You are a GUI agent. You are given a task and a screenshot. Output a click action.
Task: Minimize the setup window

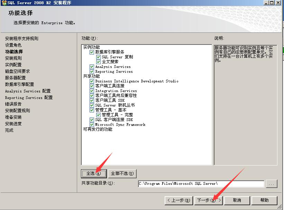pos(266,2)
